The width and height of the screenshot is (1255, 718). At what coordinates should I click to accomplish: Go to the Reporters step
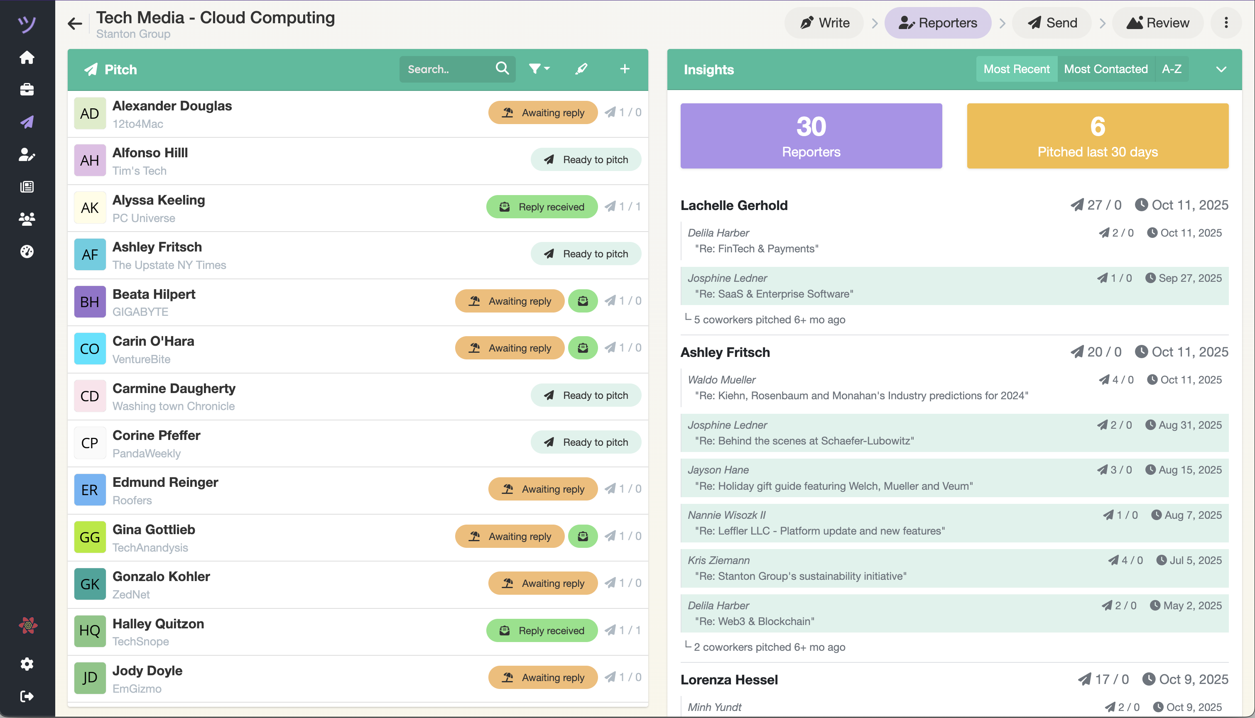937,23
